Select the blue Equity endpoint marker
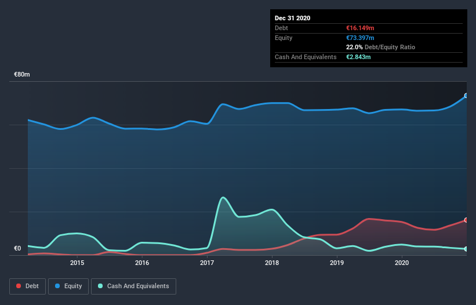 pos(466,96)
